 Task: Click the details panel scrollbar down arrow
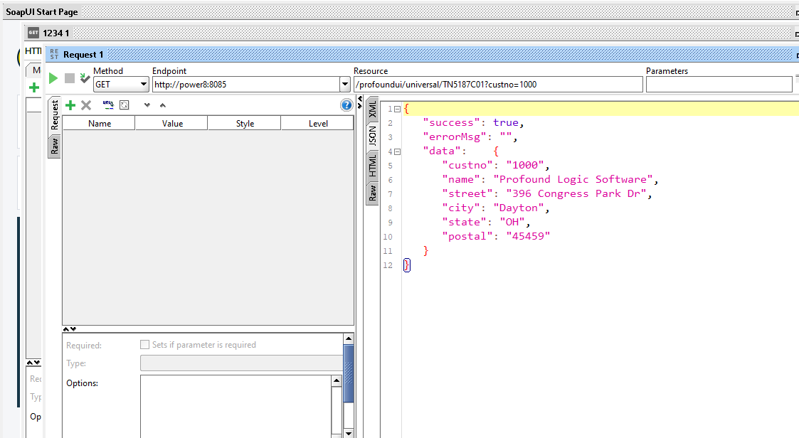(349, 434)
